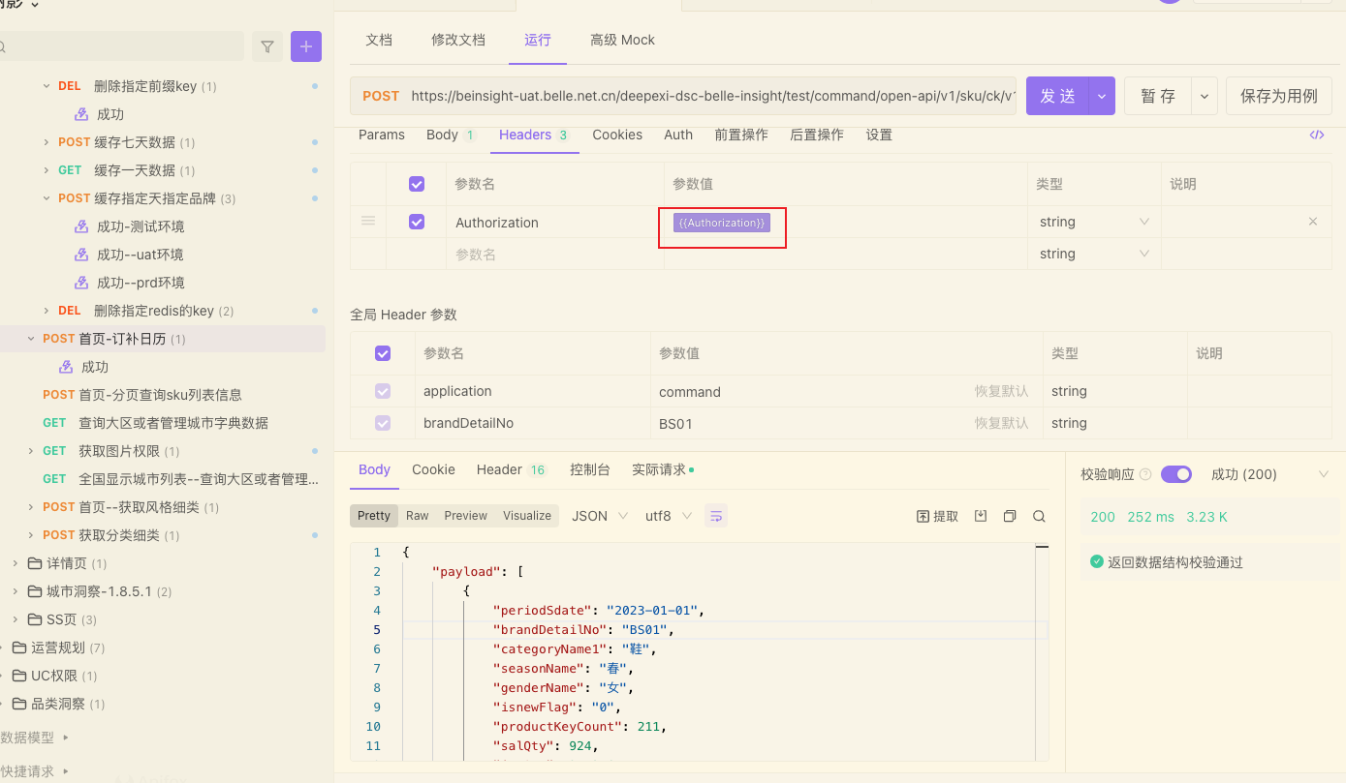Click the filter funnel icon in sidebar

267,46
